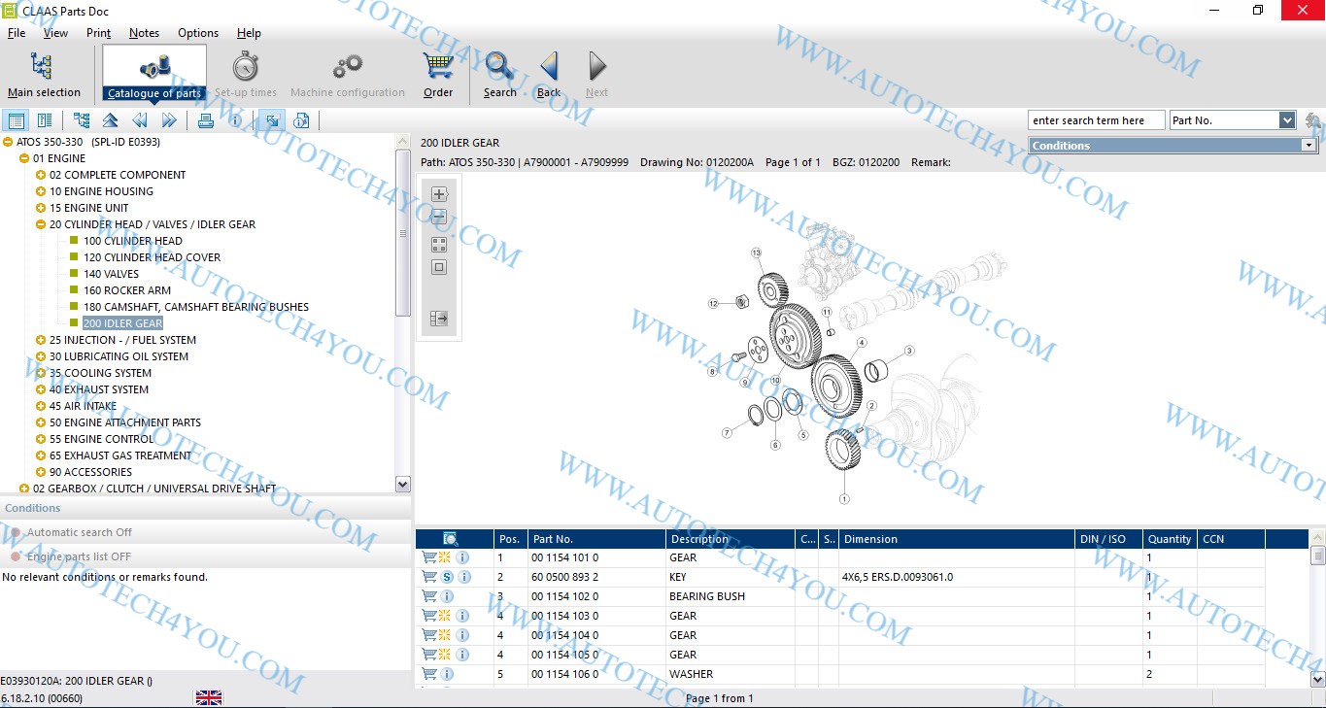The height and width of the screenshot is (708, 1326).
Task: Select 180 CAMSHAFT, CAMSHAFT BEARING BUSHES
Action: (x=196, y=307)
